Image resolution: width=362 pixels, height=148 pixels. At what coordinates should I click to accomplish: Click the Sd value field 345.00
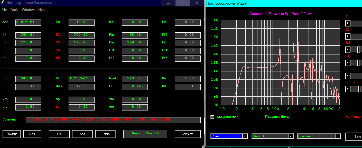[x=28, y=79]
